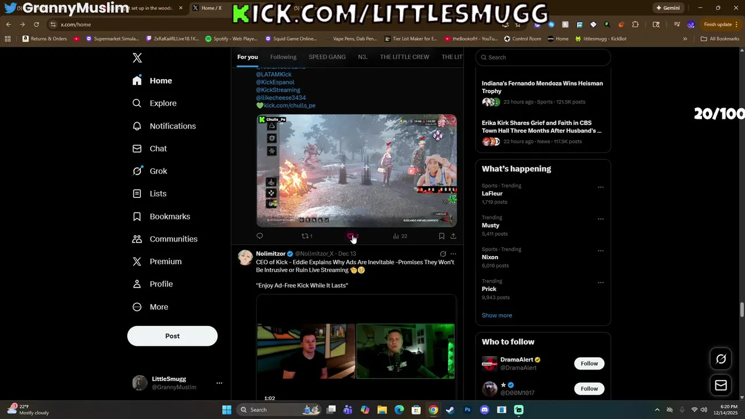Open the Chulls_Pe game stream thumbnail
745x419 pixels.
click(x=357, y=171)
